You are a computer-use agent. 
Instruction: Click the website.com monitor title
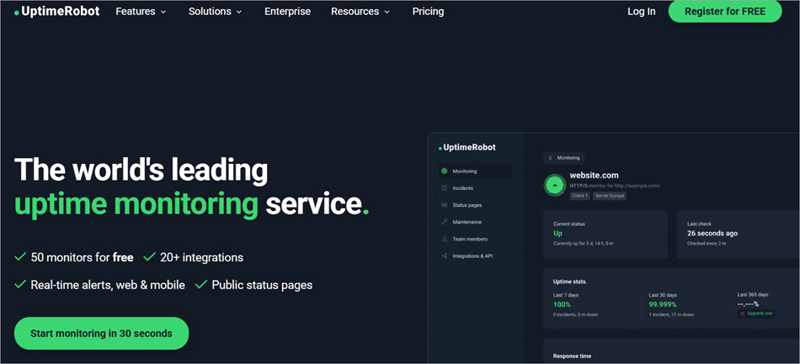click(594, 176)
